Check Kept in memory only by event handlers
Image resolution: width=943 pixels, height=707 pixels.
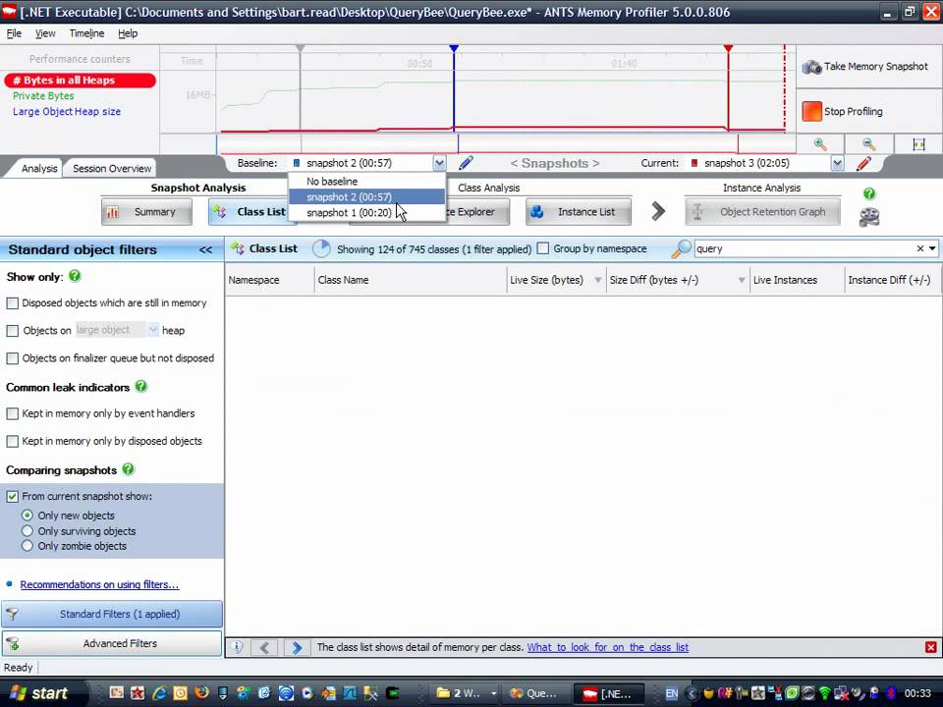(x=12, y=413)
